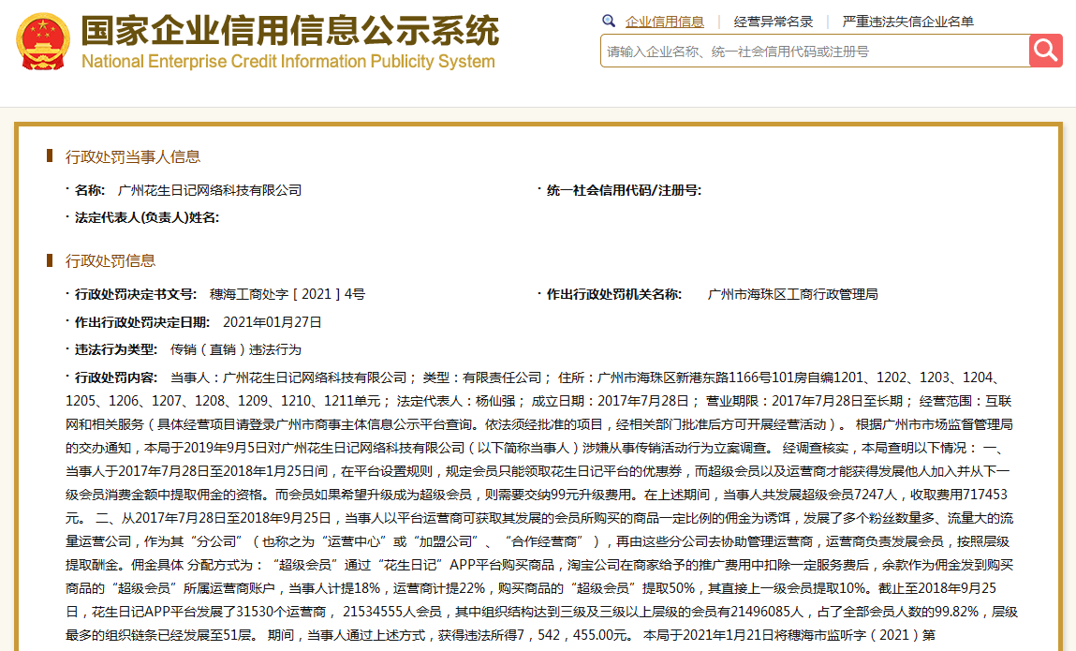Click the small magnifier icon beside 企业信用信息
This screenshot has width=1076, height=651.
(609, 21)
